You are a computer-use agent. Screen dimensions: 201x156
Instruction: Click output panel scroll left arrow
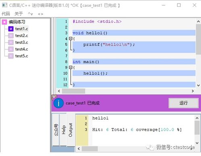[79, 149]
